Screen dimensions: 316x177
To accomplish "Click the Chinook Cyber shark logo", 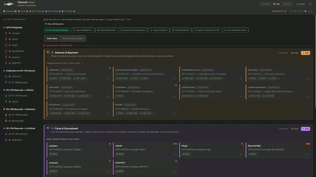I will [9, 4].
